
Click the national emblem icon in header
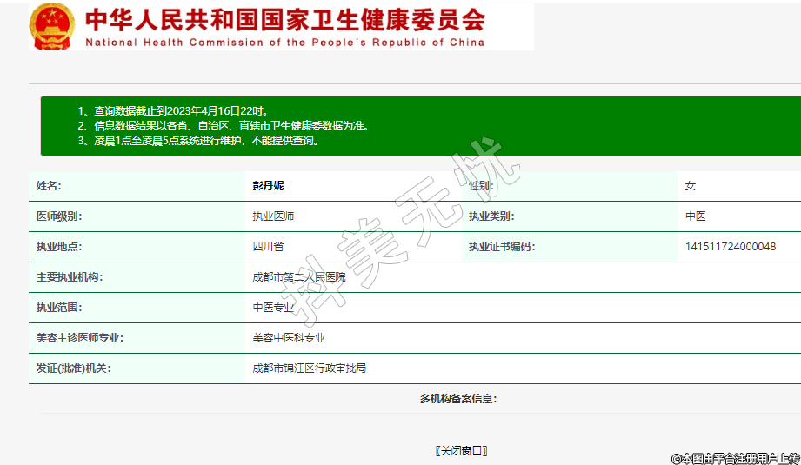point(53,26)
